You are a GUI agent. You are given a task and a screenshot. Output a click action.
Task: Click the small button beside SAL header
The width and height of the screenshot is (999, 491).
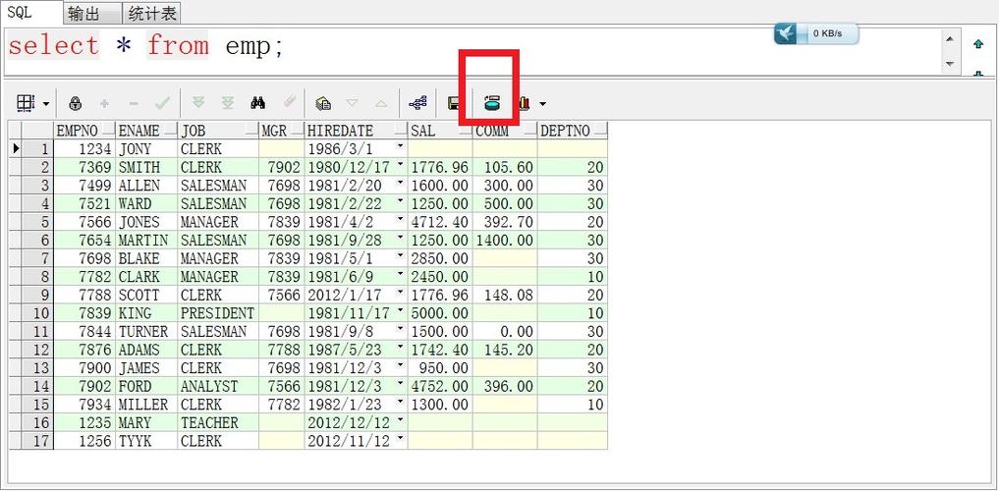point(465,132)
